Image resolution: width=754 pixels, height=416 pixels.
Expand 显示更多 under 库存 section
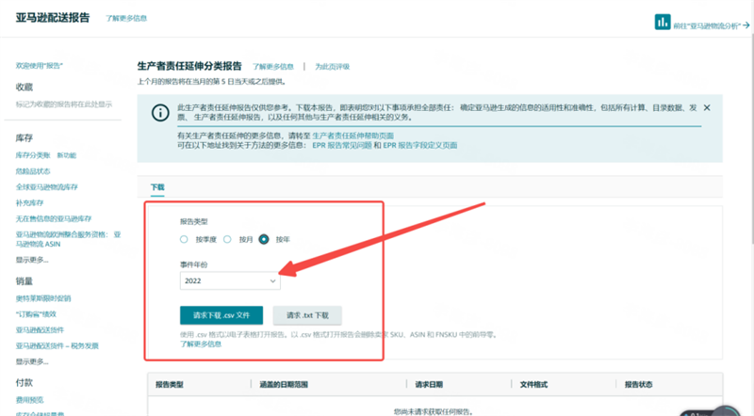[x=32, y=260]
